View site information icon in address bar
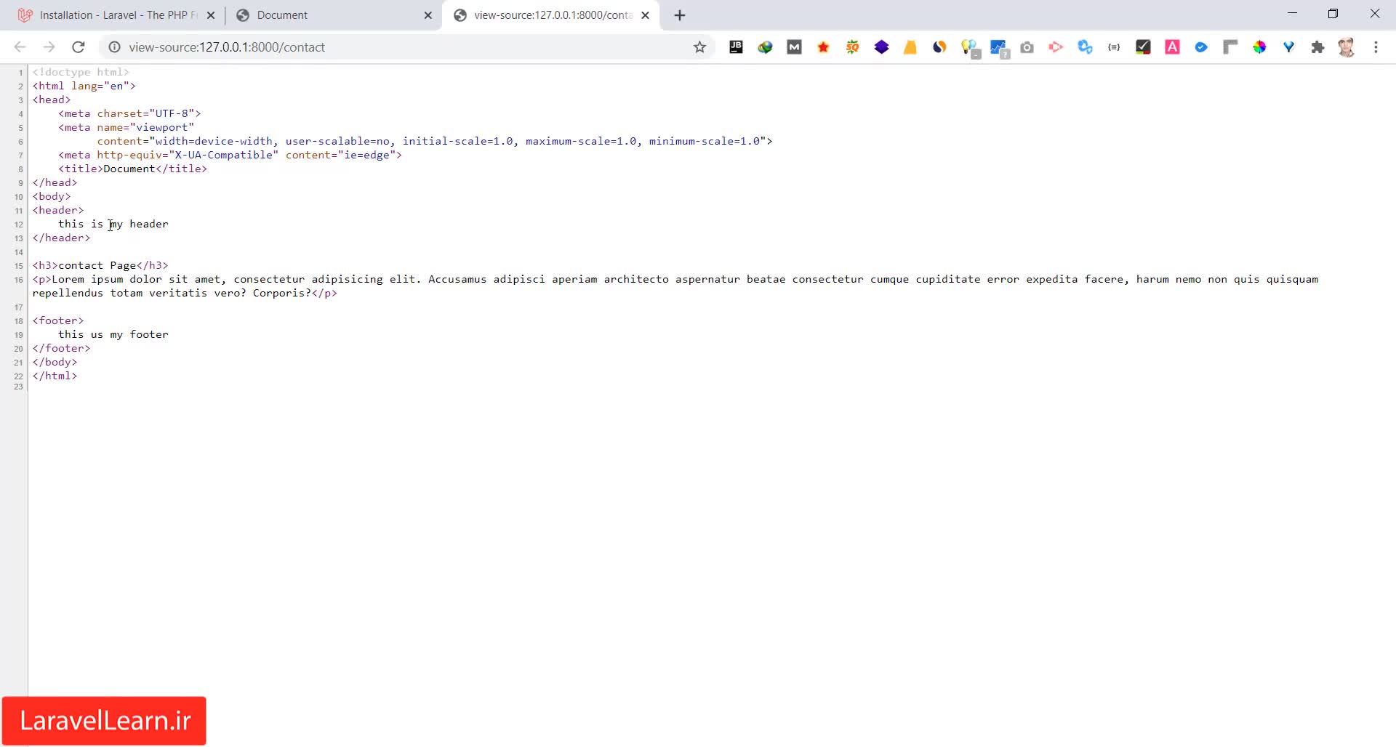 click(x=114, y=47)
